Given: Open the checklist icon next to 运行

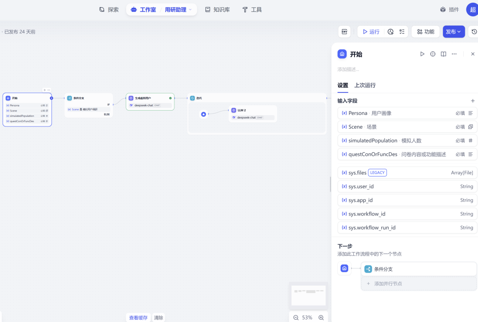Looking at the screenshot, I should tap(402, 31).
